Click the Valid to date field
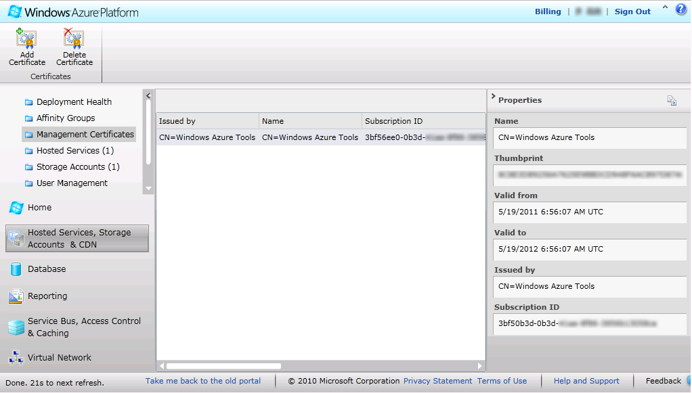This screenshot has width=692, height=393. tap(590, 249)
